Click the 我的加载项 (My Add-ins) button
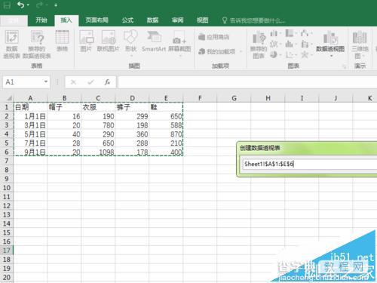This screenshot has height=283, width=377. [x=217, y=51]
